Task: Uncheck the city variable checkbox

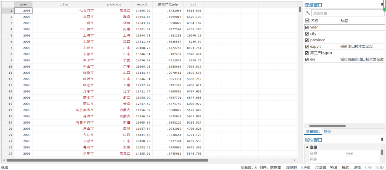Action: tap(307, 34)
